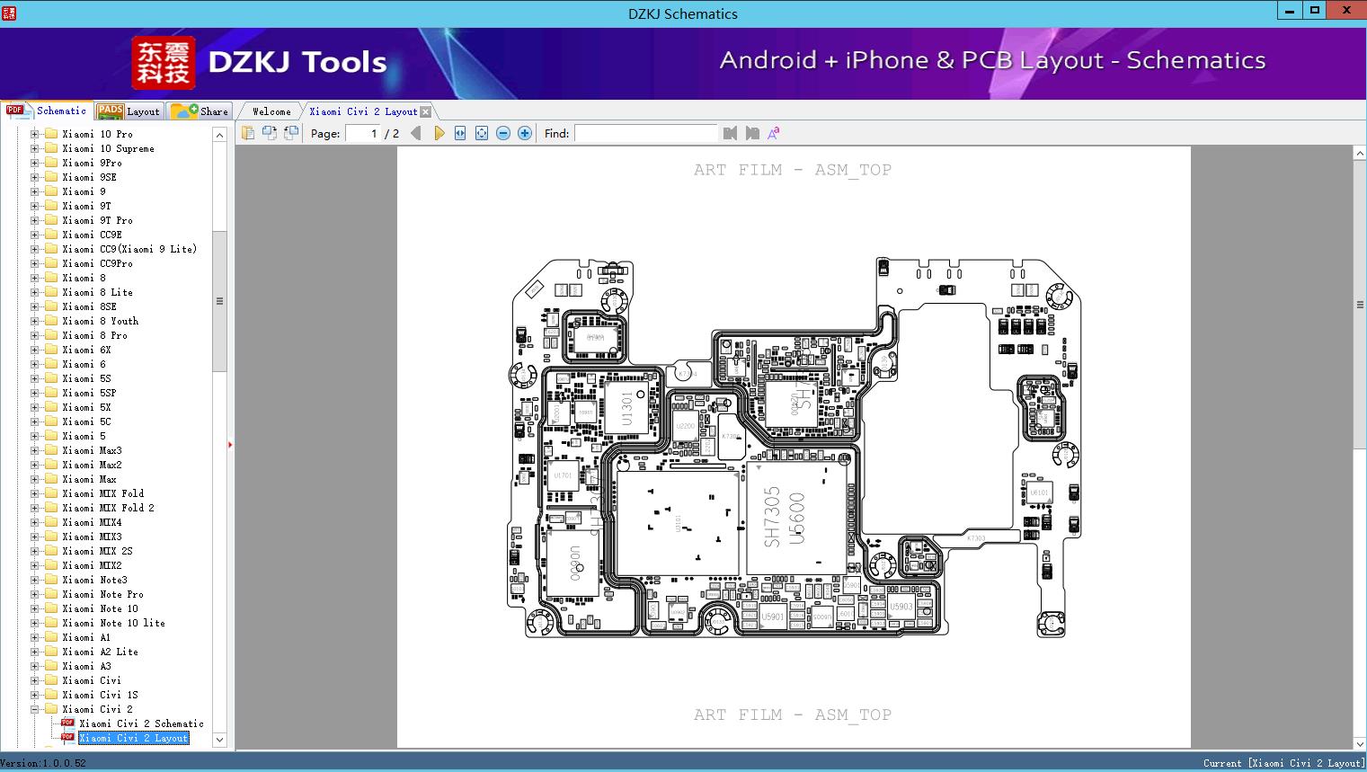
Task: Click the folder icon for Xiaomi A3
Action: click(x=51, y=666)
